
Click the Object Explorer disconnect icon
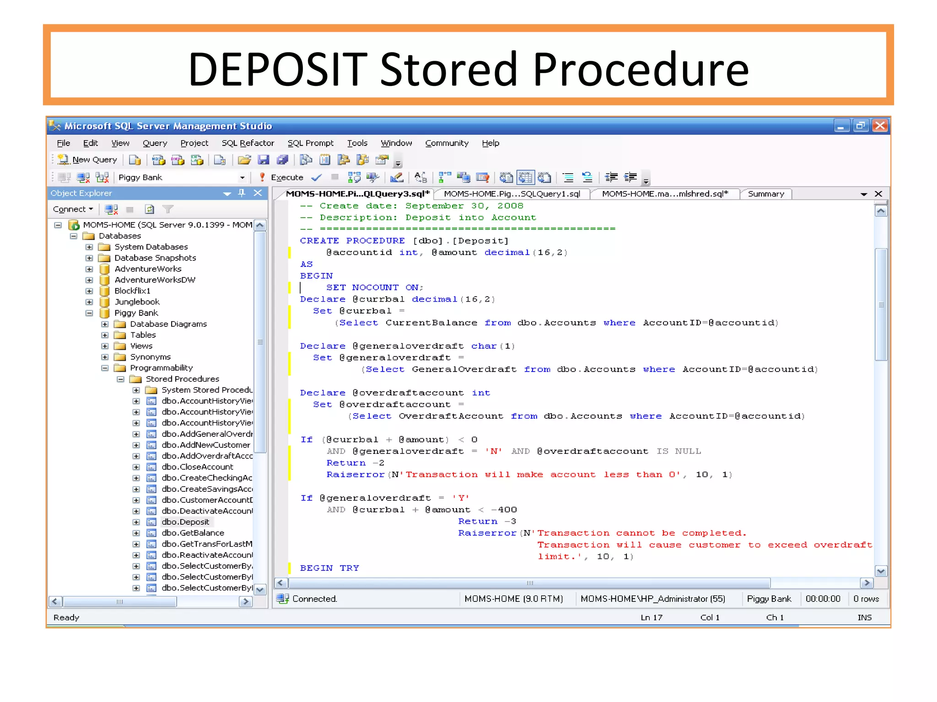pos(111,209)
